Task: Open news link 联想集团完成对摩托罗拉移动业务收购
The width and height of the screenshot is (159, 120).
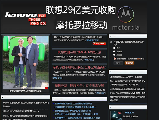Action: [73, 111]
